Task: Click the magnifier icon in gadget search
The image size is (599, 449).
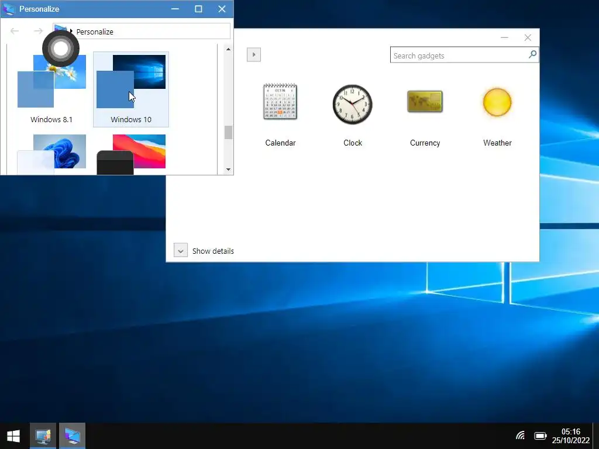Action: coord(532,54)
